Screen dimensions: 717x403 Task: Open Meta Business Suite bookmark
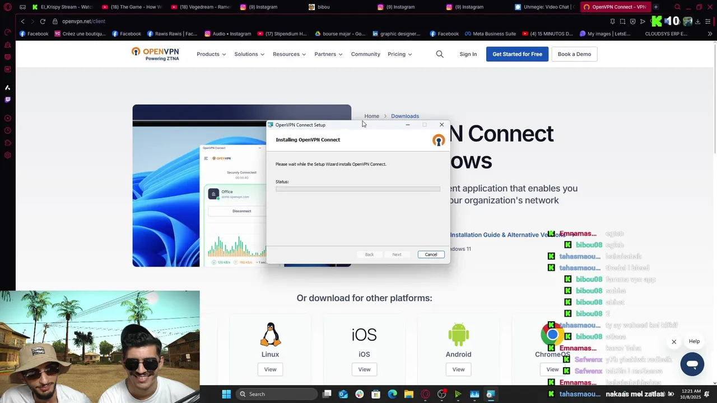click(489, 34)
